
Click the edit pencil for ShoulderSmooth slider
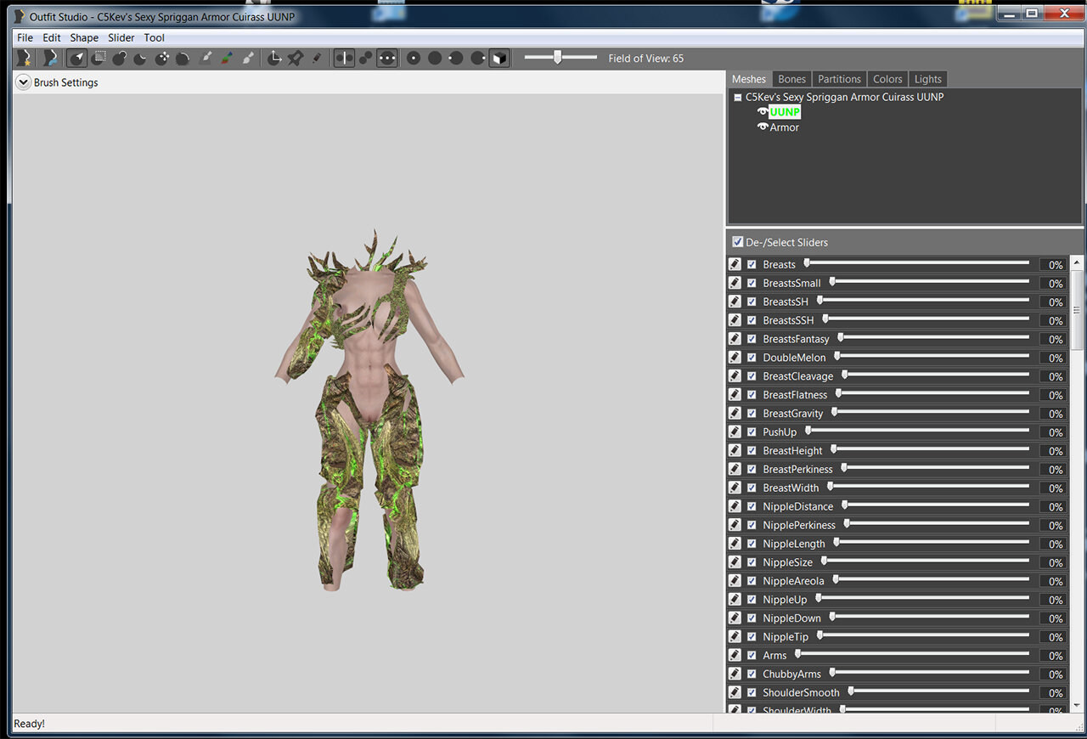[x=735, y=692]
